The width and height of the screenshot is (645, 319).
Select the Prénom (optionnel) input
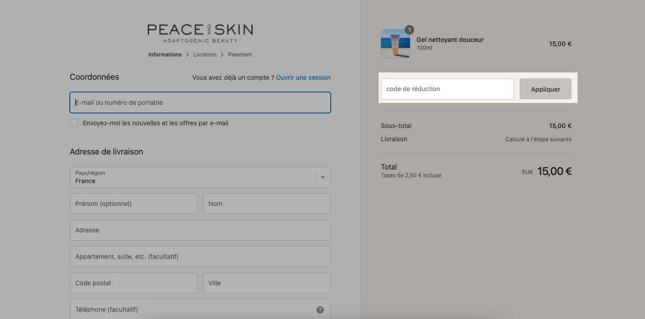pos(134,204)
